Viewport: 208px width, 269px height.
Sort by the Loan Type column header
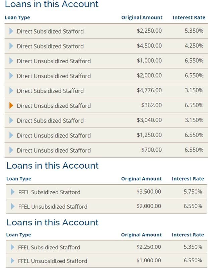[14, 17]
